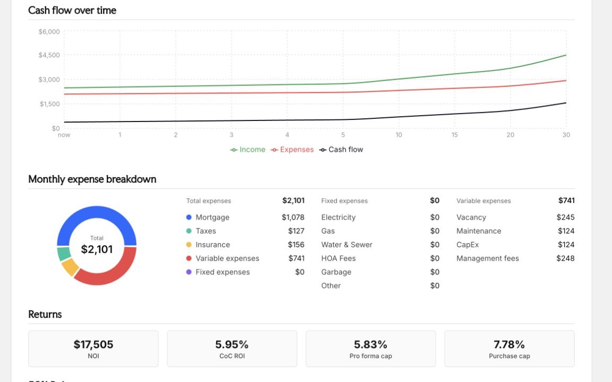Click the 5.83% Pro forma cap card
The width and height of the screenshot is (612, 382).
[371, 349]
